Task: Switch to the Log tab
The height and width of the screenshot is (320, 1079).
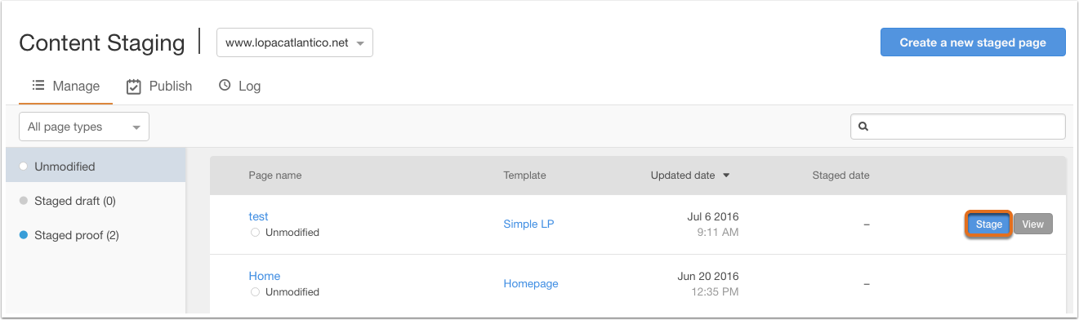Action: [239, 86]
